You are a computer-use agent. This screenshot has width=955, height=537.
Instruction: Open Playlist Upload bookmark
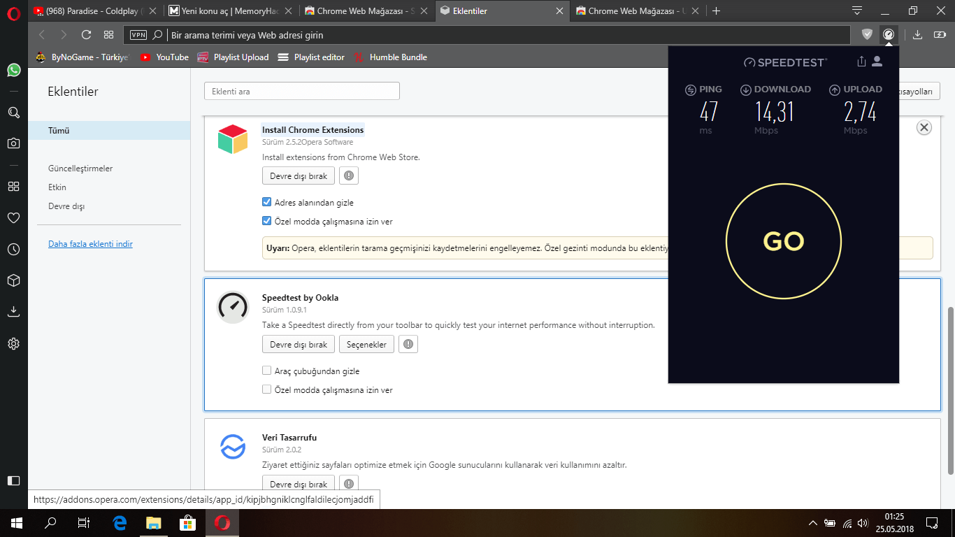pos(233,57)
